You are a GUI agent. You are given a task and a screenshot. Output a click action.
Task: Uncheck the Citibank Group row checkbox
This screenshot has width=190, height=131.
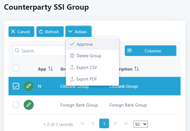pos(16,86)
